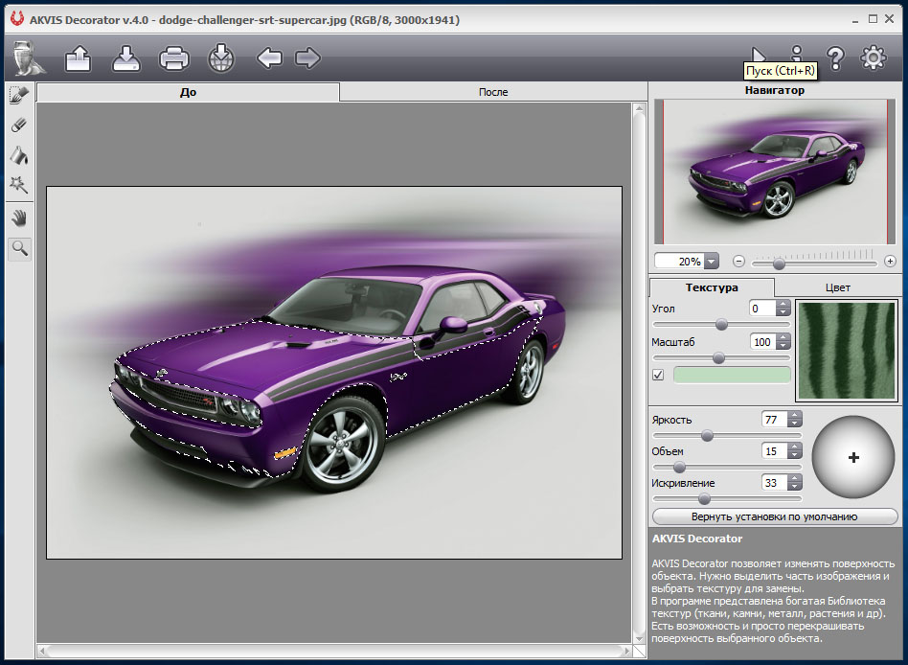The image size is (908, 665).
Task: Print the image with the printer icon
Action: click(173, 57)
